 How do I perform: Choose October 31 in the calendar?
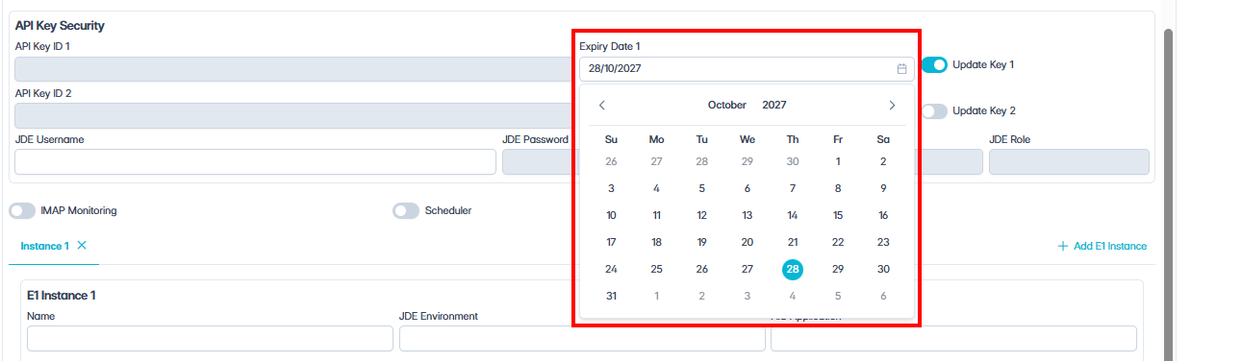click(x=611, y=296)
